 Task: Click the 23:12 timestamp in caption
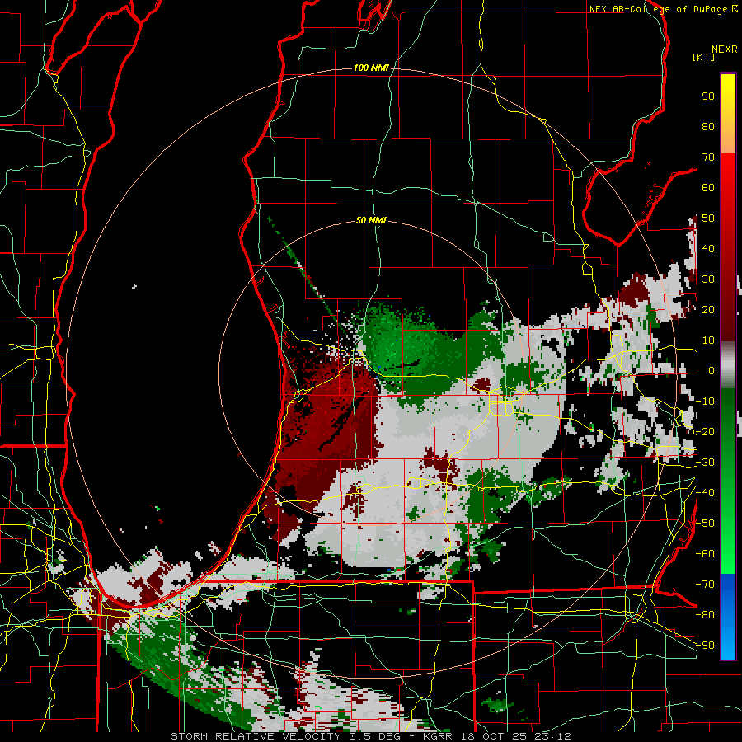click(554, 736)
